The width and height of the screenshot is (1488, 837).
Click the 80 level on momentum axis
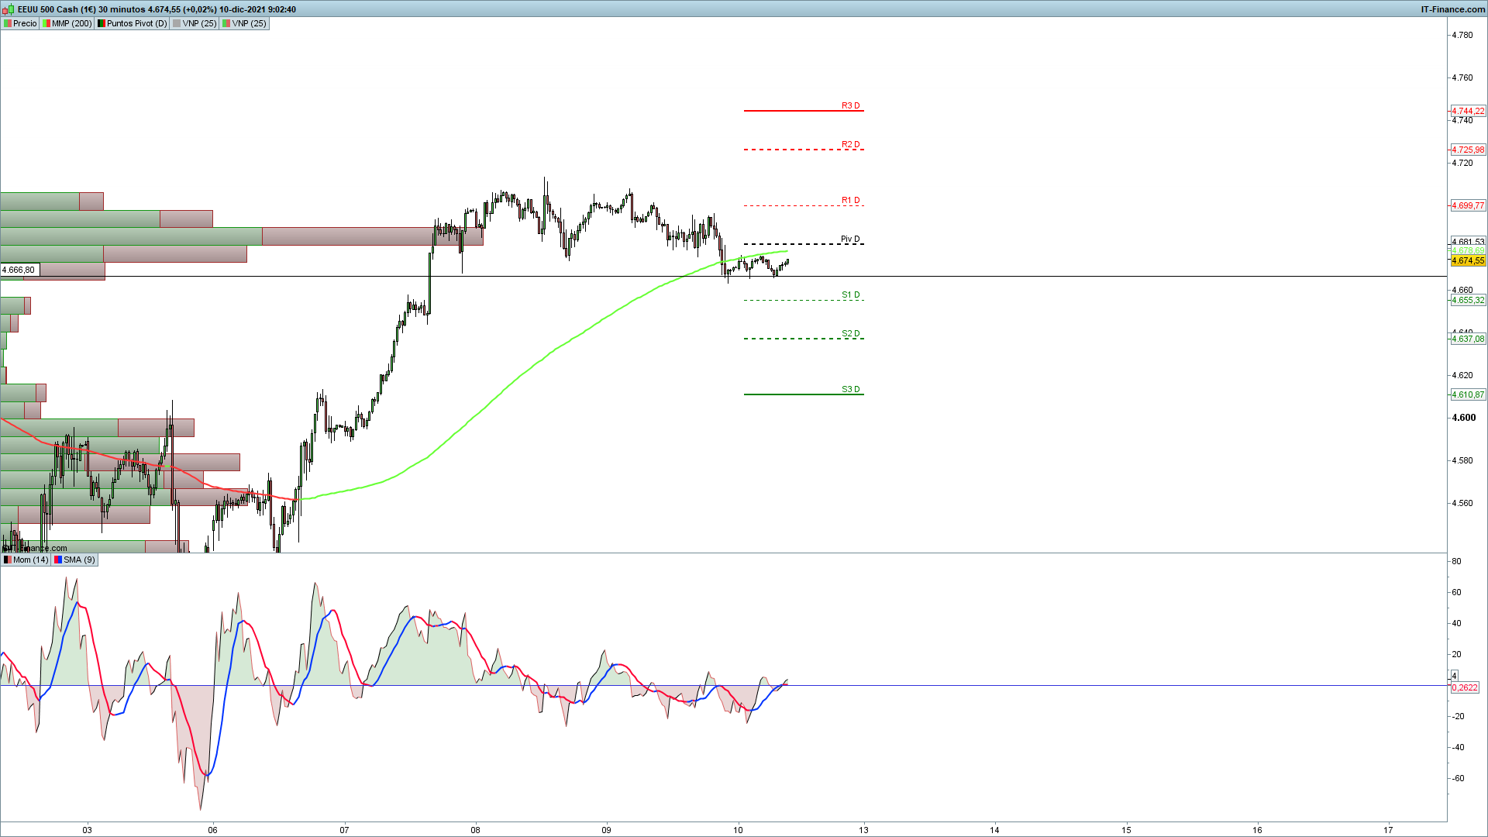1457,561
